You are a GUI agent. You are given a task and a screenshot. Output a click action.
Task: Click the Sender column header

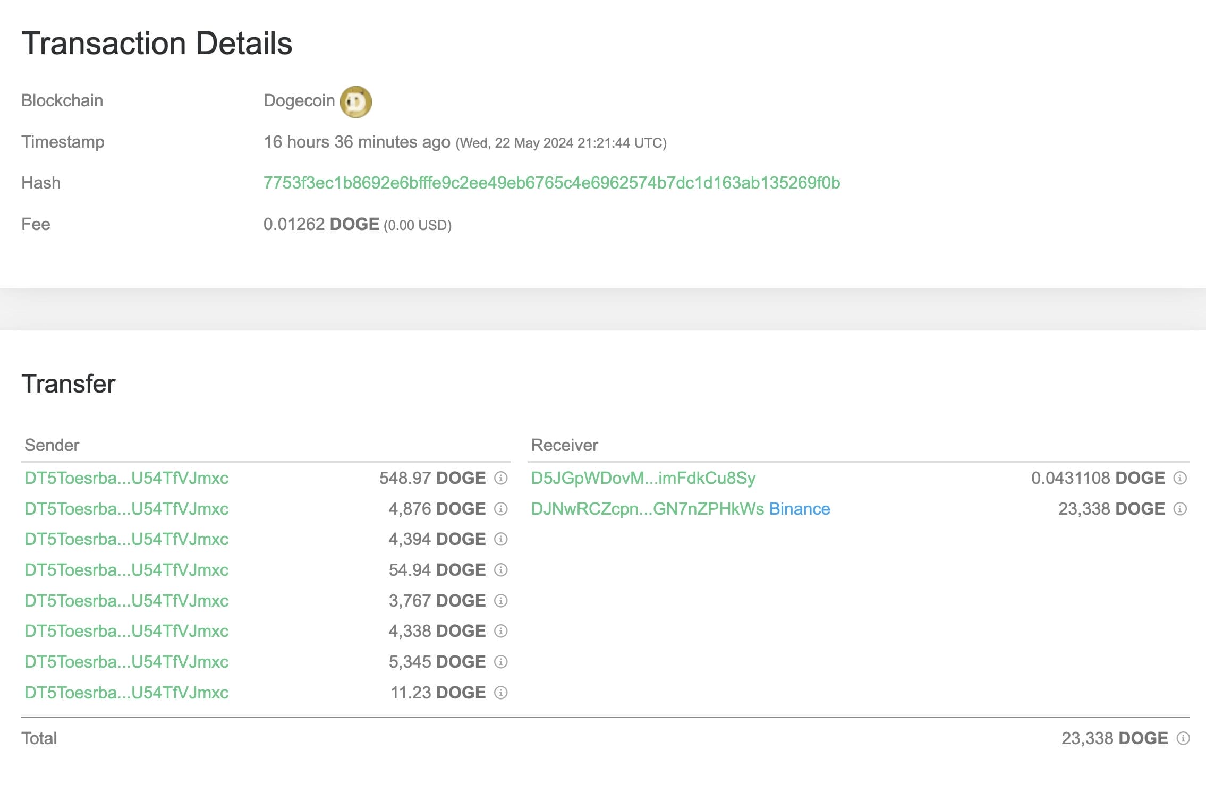point(52,445)
